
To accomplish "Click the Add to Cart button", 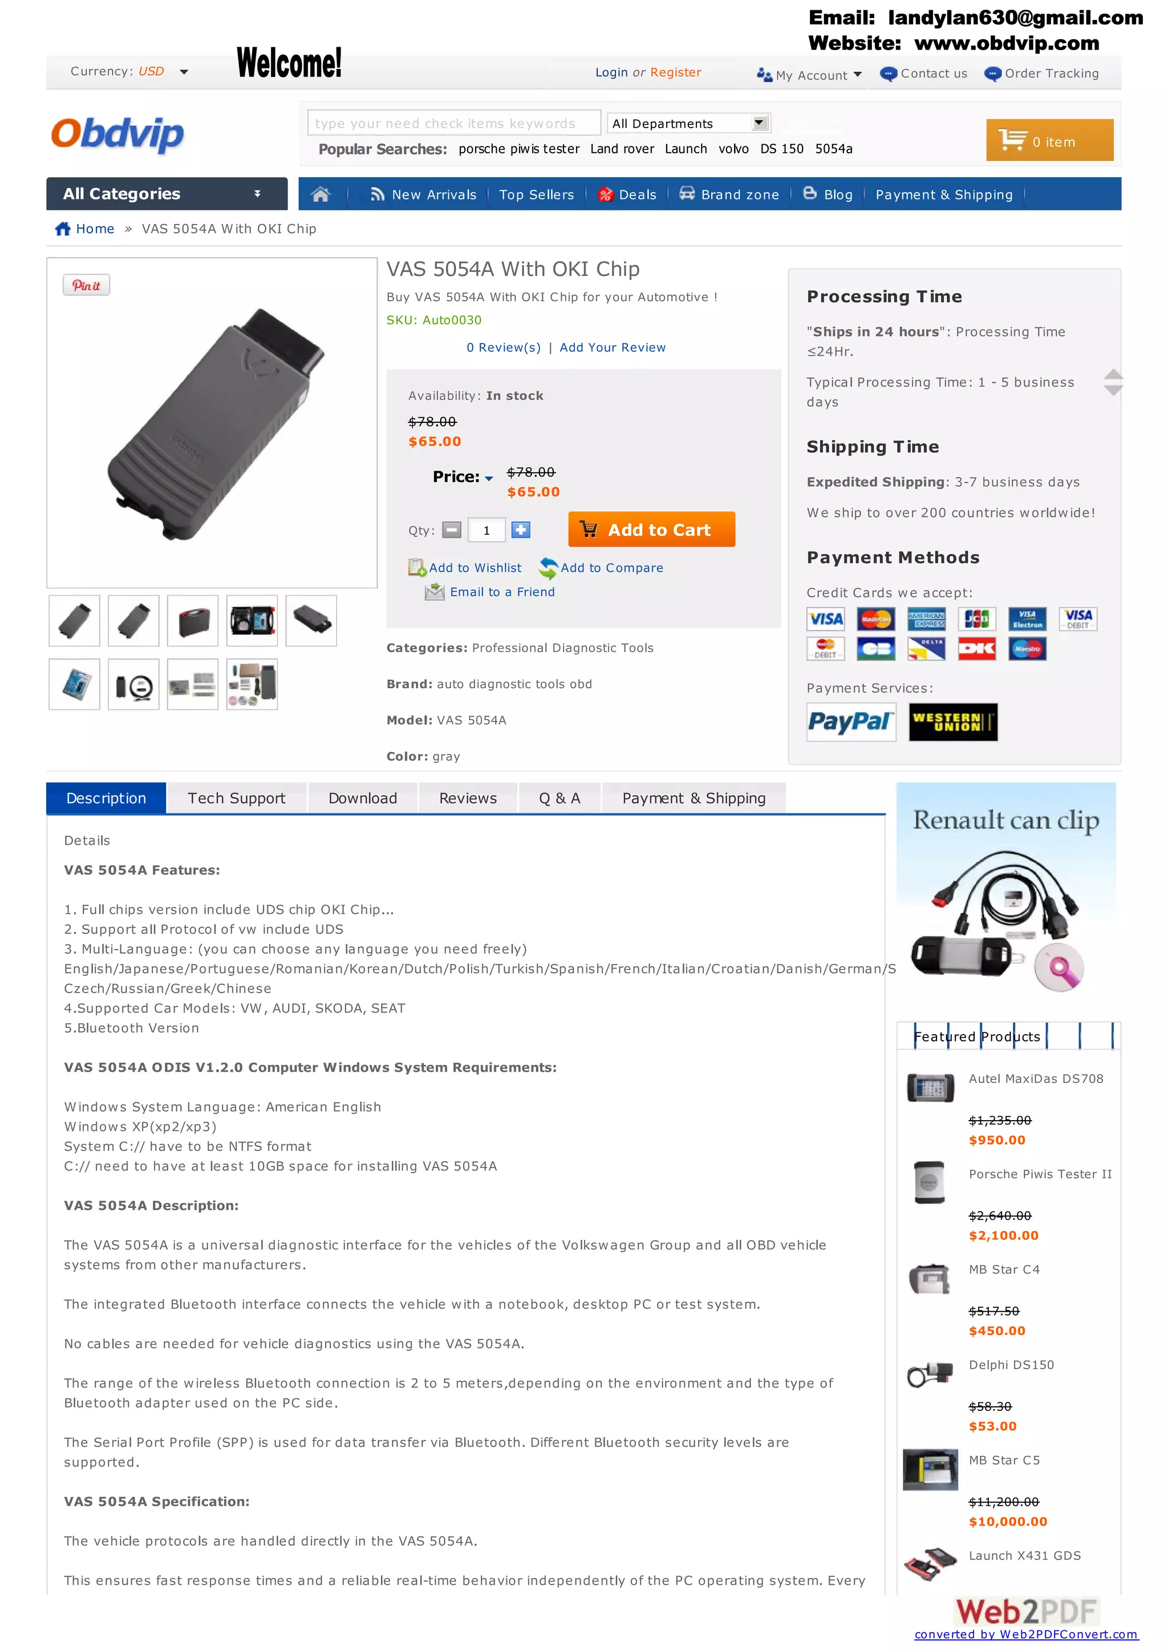I will point(651,530).
